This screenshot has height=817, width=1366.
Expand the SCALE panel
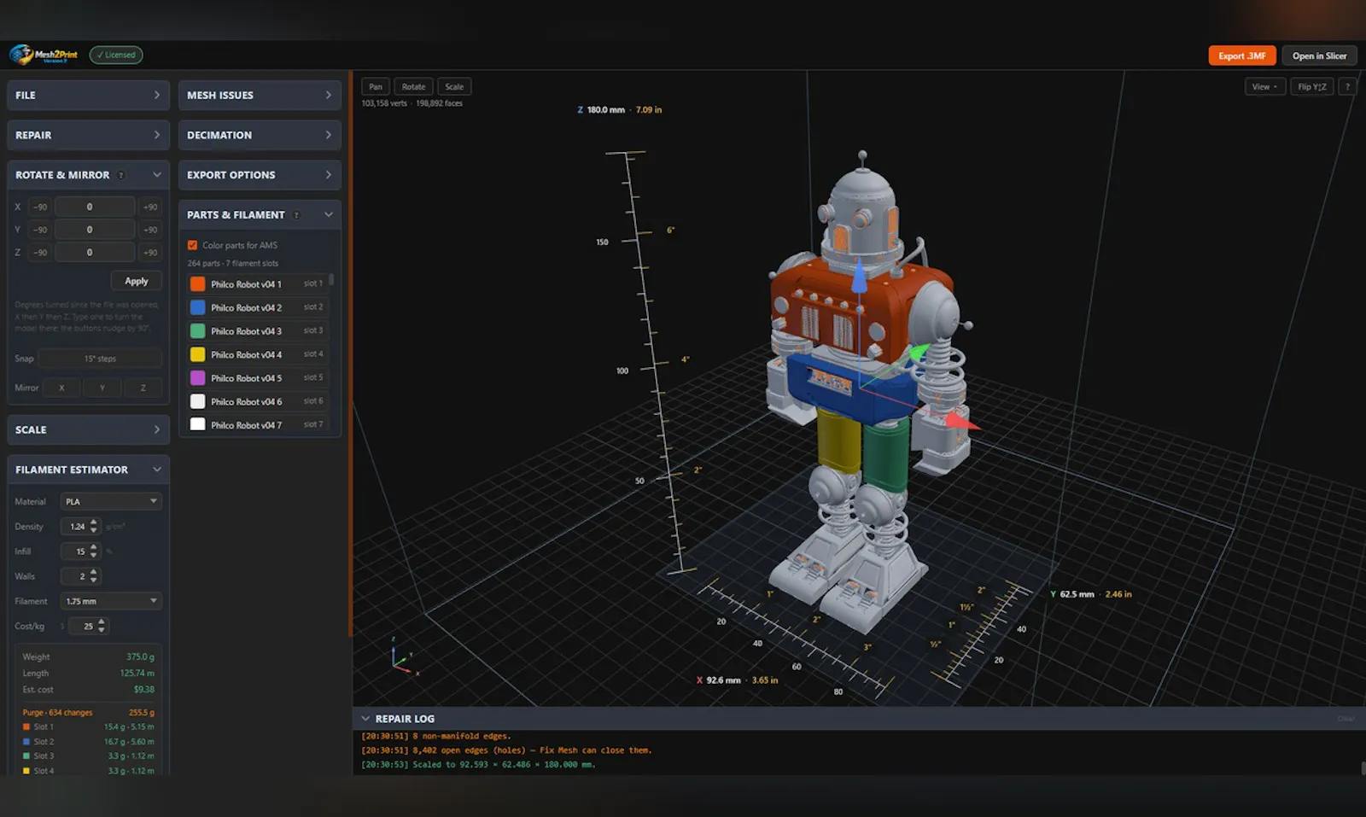(88, 429)
